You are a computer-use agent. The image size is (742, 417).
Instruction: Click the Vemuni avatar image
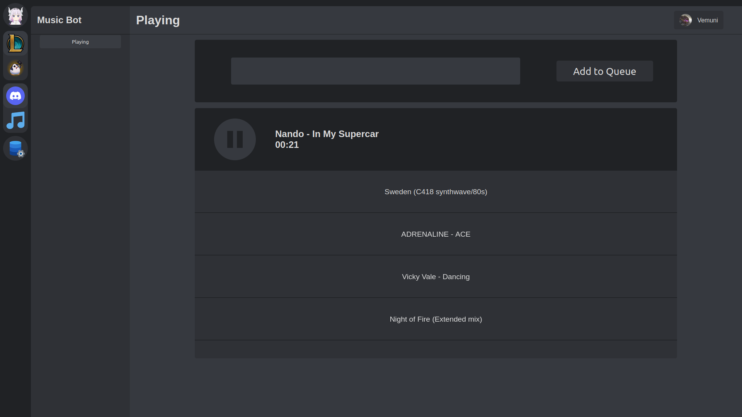(686, 20)
